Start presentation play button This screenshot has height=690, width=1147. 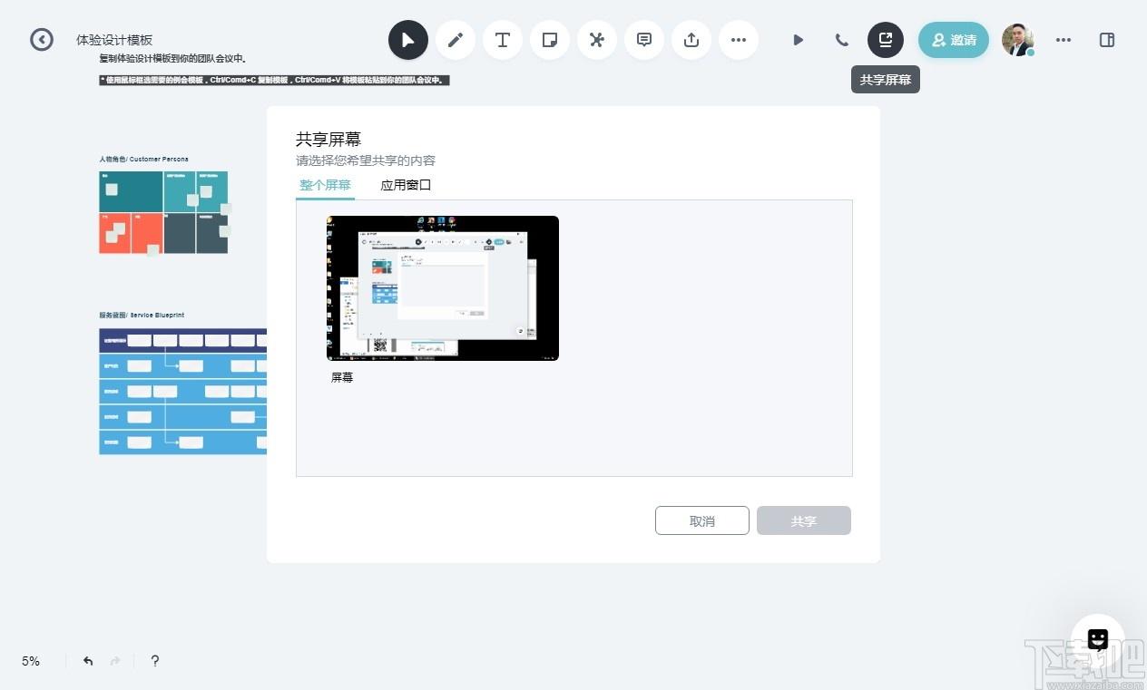click(798, 40)
